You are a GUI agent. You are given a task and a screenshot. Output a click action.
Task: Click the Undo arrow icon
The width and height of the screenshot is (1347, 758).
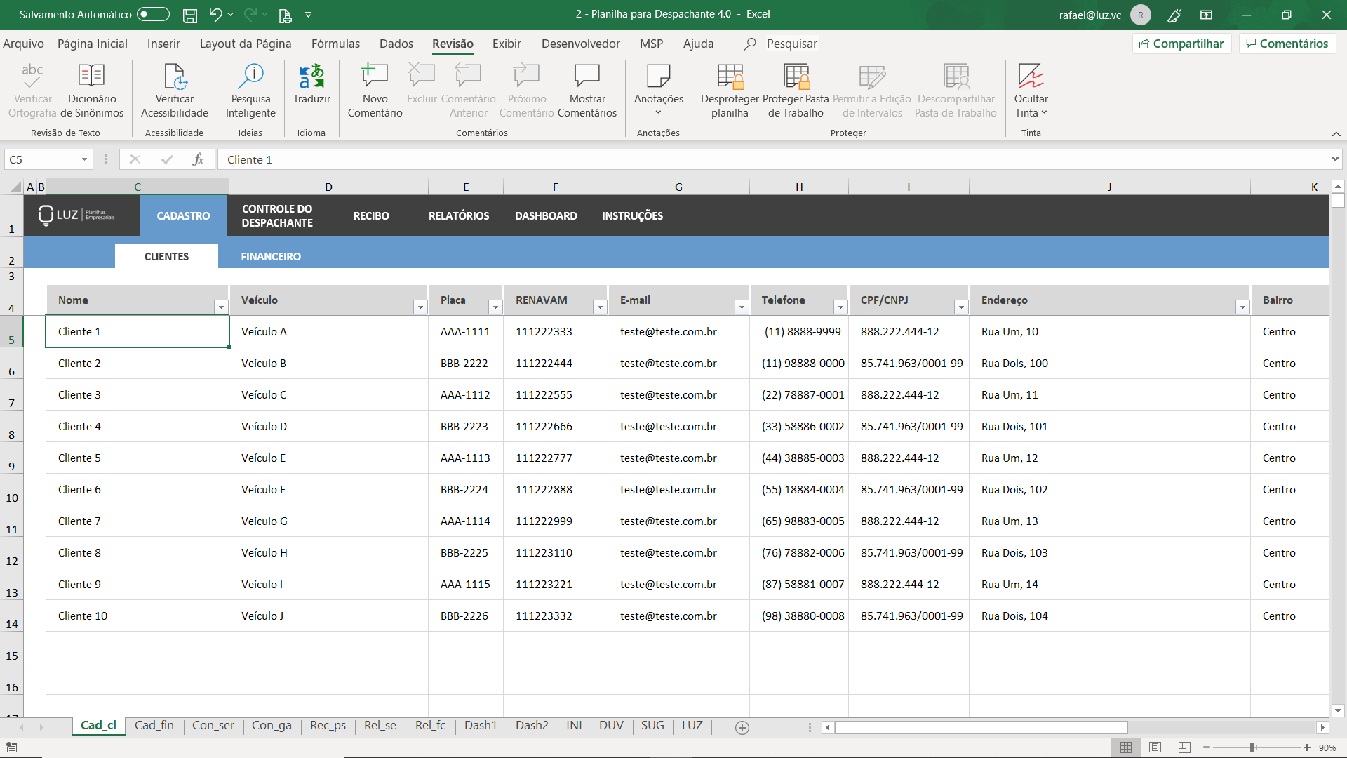click(215, 14)
